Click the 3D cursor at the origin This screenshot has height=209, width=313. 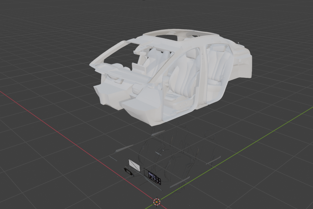[x=157, y=202]
